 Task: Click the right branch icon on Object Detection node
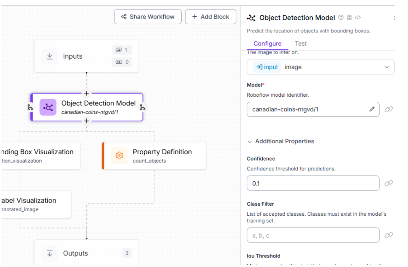point(143,107)
